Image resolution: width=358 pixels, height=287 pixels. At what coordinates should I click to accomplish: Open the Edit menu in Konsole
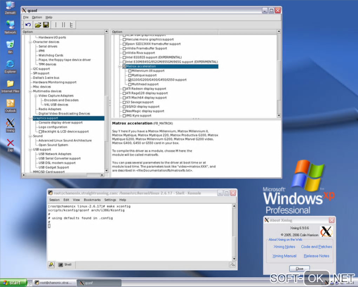(x=66, y=200)
